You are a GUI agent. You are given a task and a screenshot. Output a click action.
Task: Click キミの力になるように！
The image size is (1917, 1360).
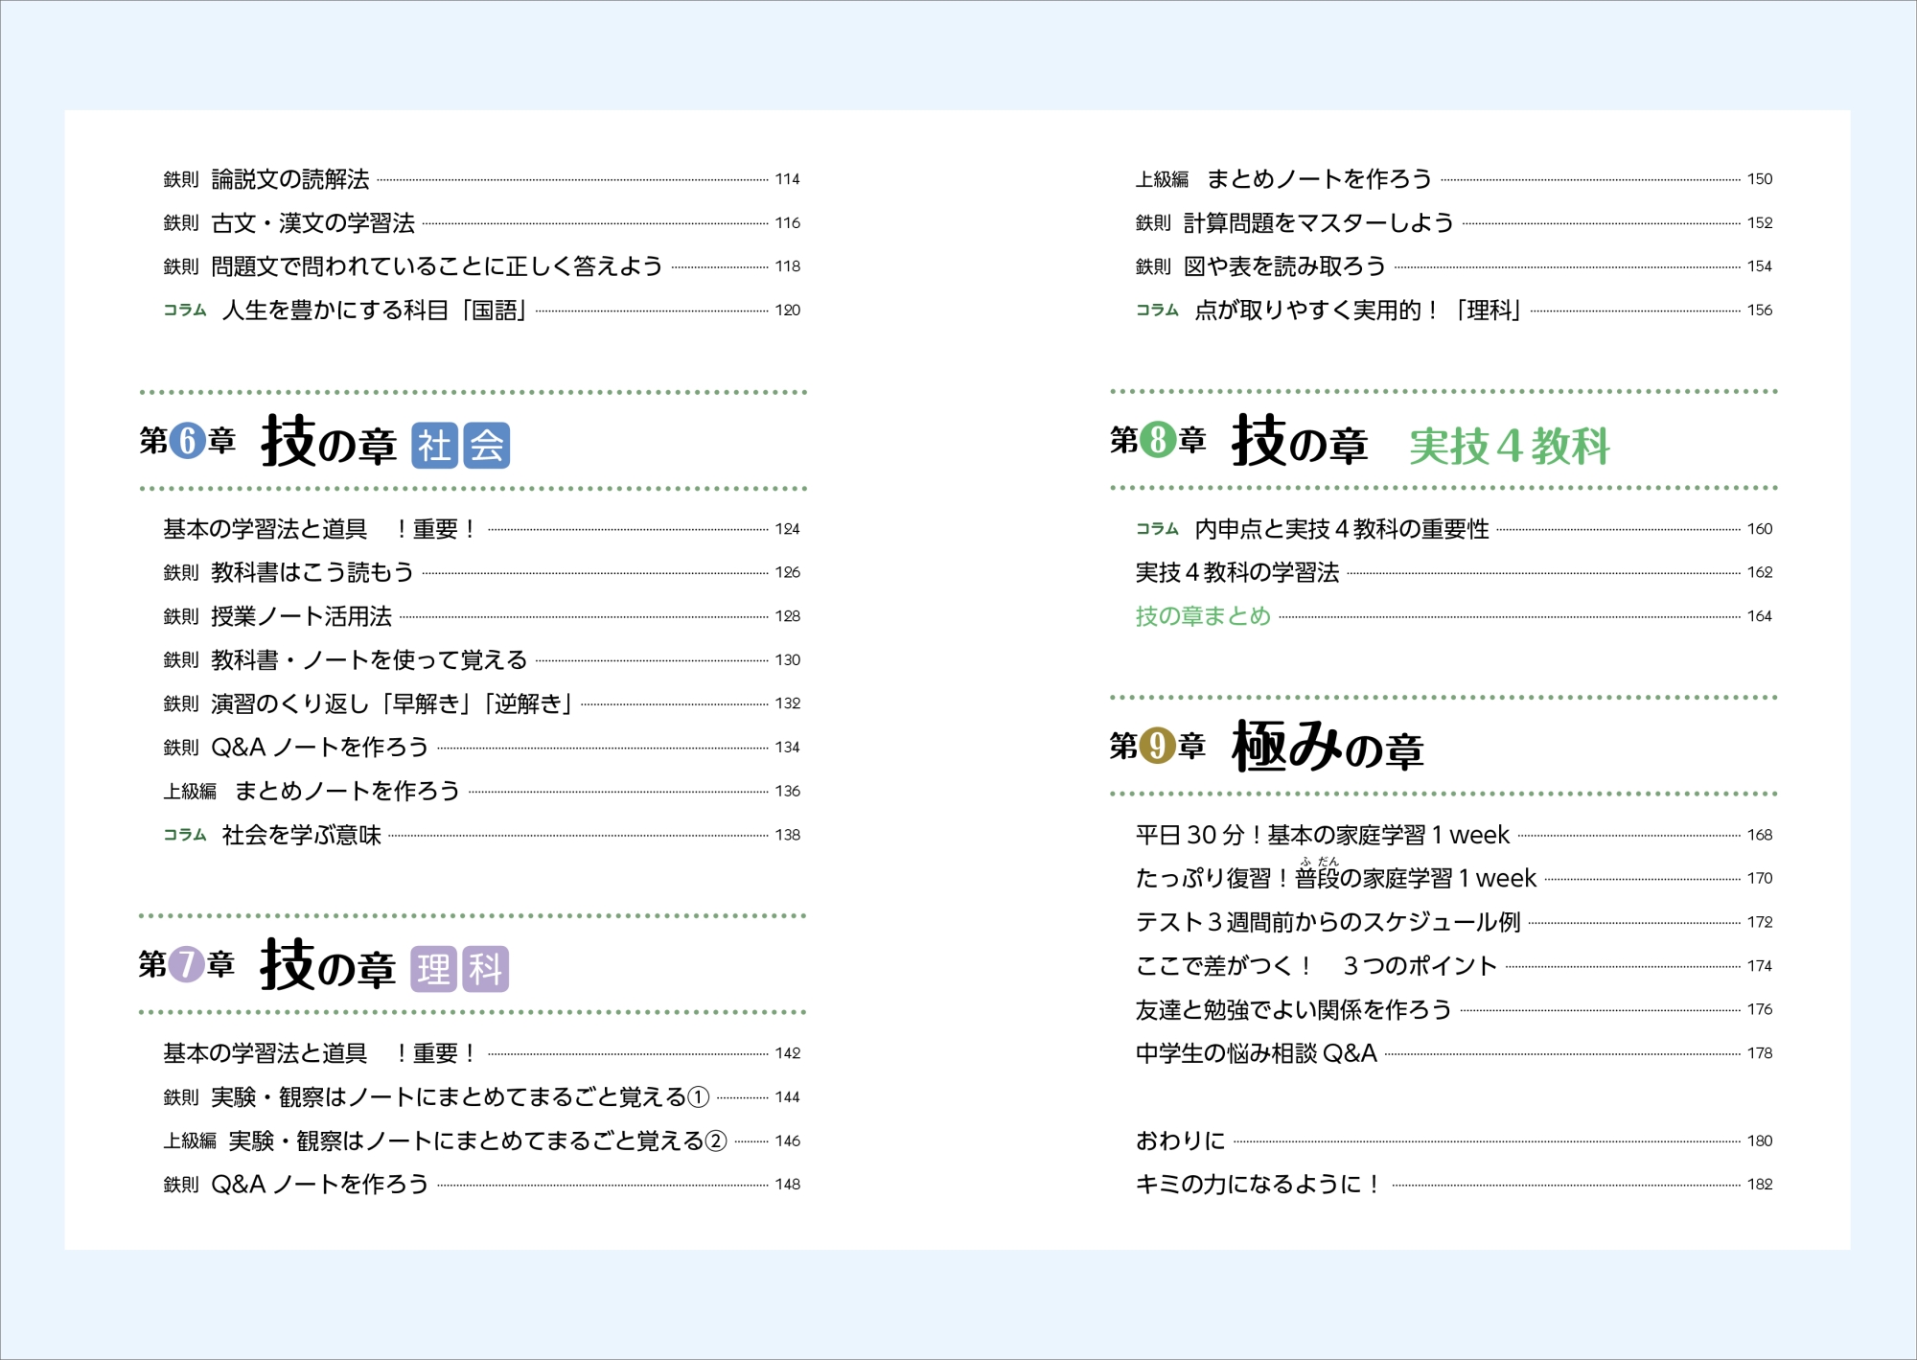pyautogui.click(x=1259, y=1185)
